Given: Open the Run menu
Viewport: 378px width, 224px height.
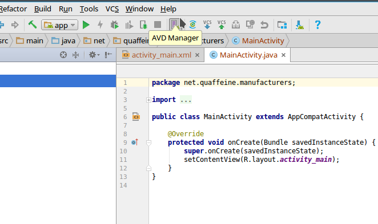Looking at the screenshot, I should [66, 9].
